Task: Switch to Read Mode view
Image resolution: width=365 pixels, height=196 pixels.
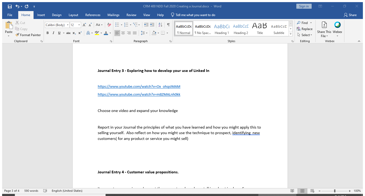Action: pyautogui.click(x=292, y=191)
